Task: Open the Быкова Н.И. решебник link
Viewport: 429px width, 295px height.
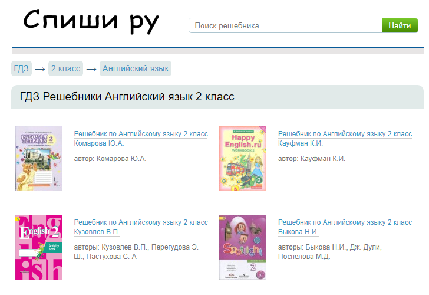Action: [345, 227]
